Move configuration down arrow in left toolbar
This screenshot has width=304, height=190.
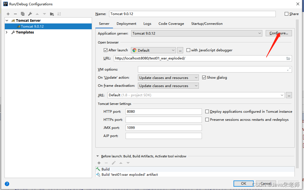[x=44, y=14]
